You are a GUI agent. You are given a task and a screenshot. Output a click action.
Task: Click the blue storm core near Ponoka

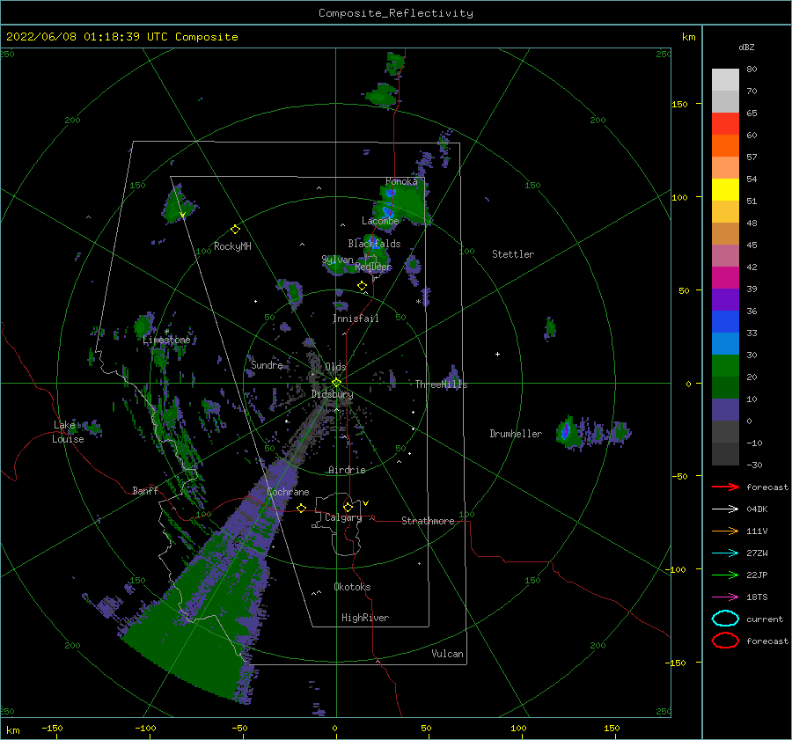point(390,193)
